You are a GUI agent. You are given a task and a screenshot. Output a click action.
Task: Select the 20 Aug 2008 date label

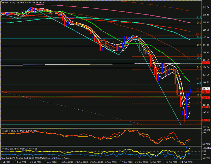pyautogui.click(x=82, y=162)
